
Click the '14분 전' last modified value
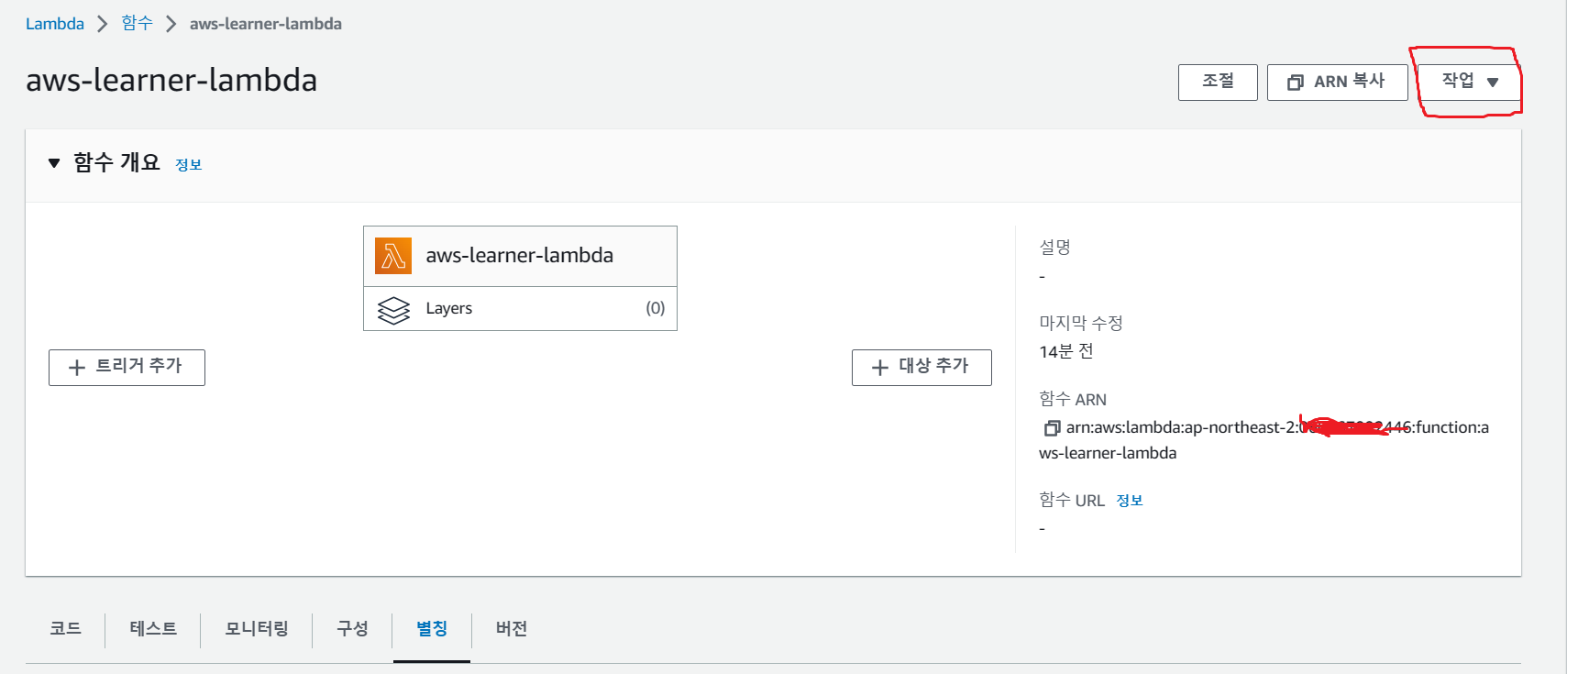tap(1066, 351)
